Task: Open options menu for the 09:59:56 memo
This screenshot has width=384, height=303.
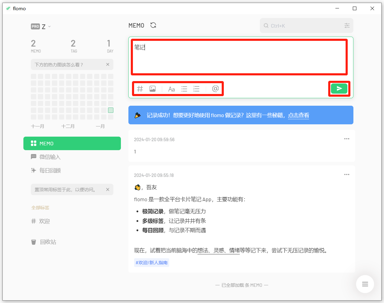Action: [347, 139]
